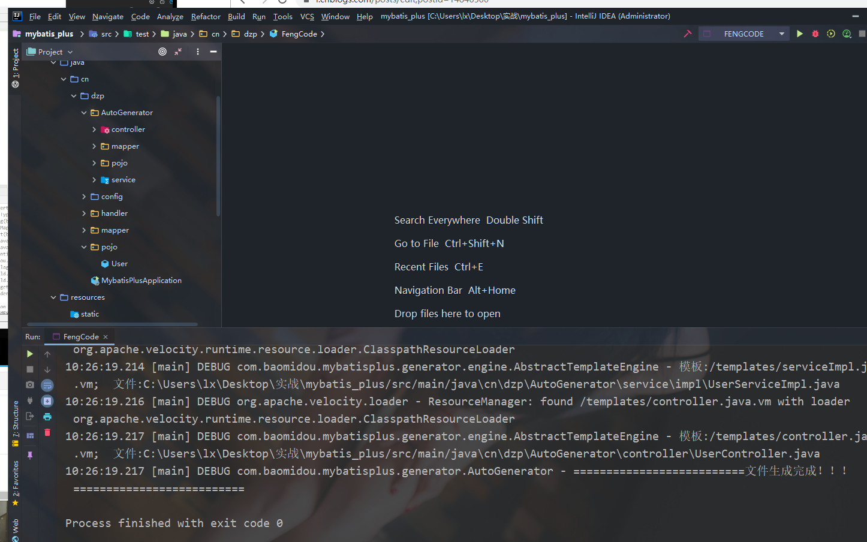Click the Exit icon in Run panel

[x=30, y=416]
